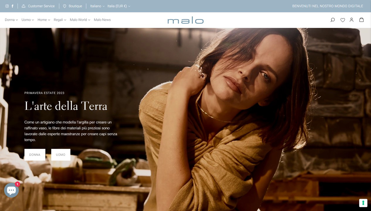371x211 pixels.
Task: Open the Customer Service link
Action: click(38, 6)
